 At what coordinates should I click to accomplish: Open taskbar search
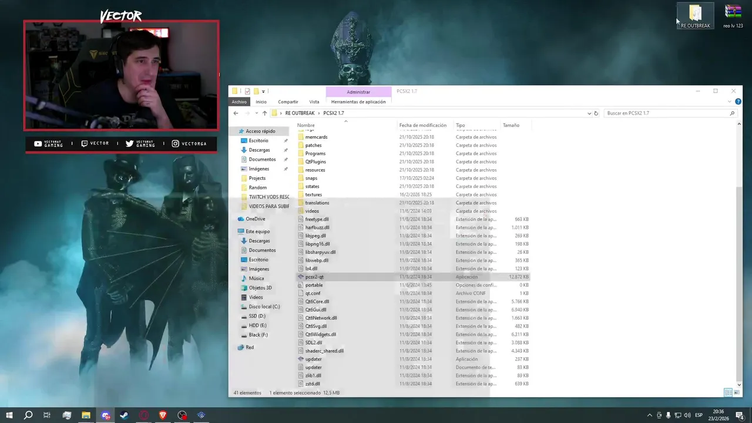point(28,415)
